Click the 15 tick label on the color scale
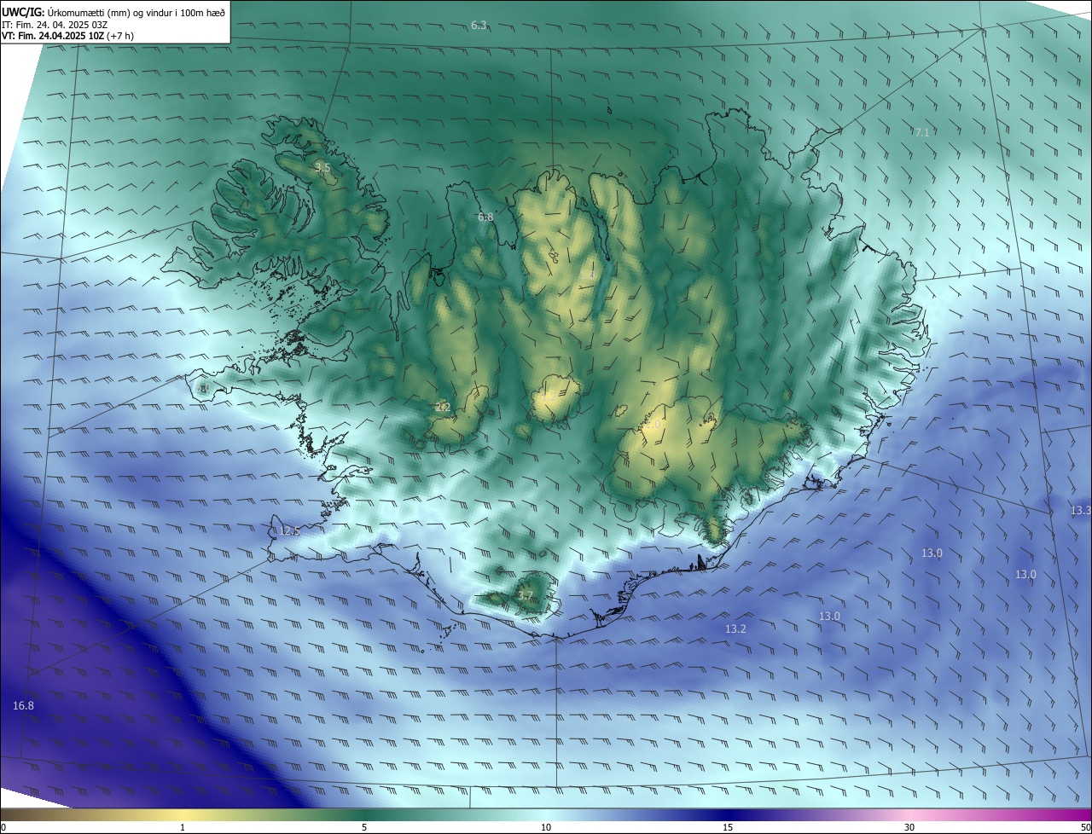The image size is (1092, 834). tap(728, 827)
